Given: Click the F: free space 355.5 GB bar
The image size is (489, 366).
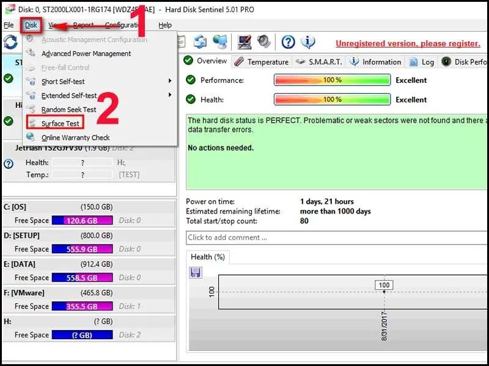Looking at the screenshot, I should [x=83, y=306].
